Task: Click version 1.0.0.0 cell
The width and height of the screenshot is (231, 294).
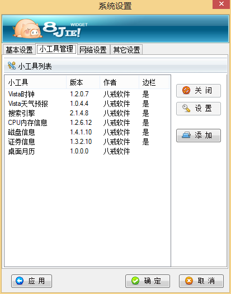Action: click(x=79, y=151)
